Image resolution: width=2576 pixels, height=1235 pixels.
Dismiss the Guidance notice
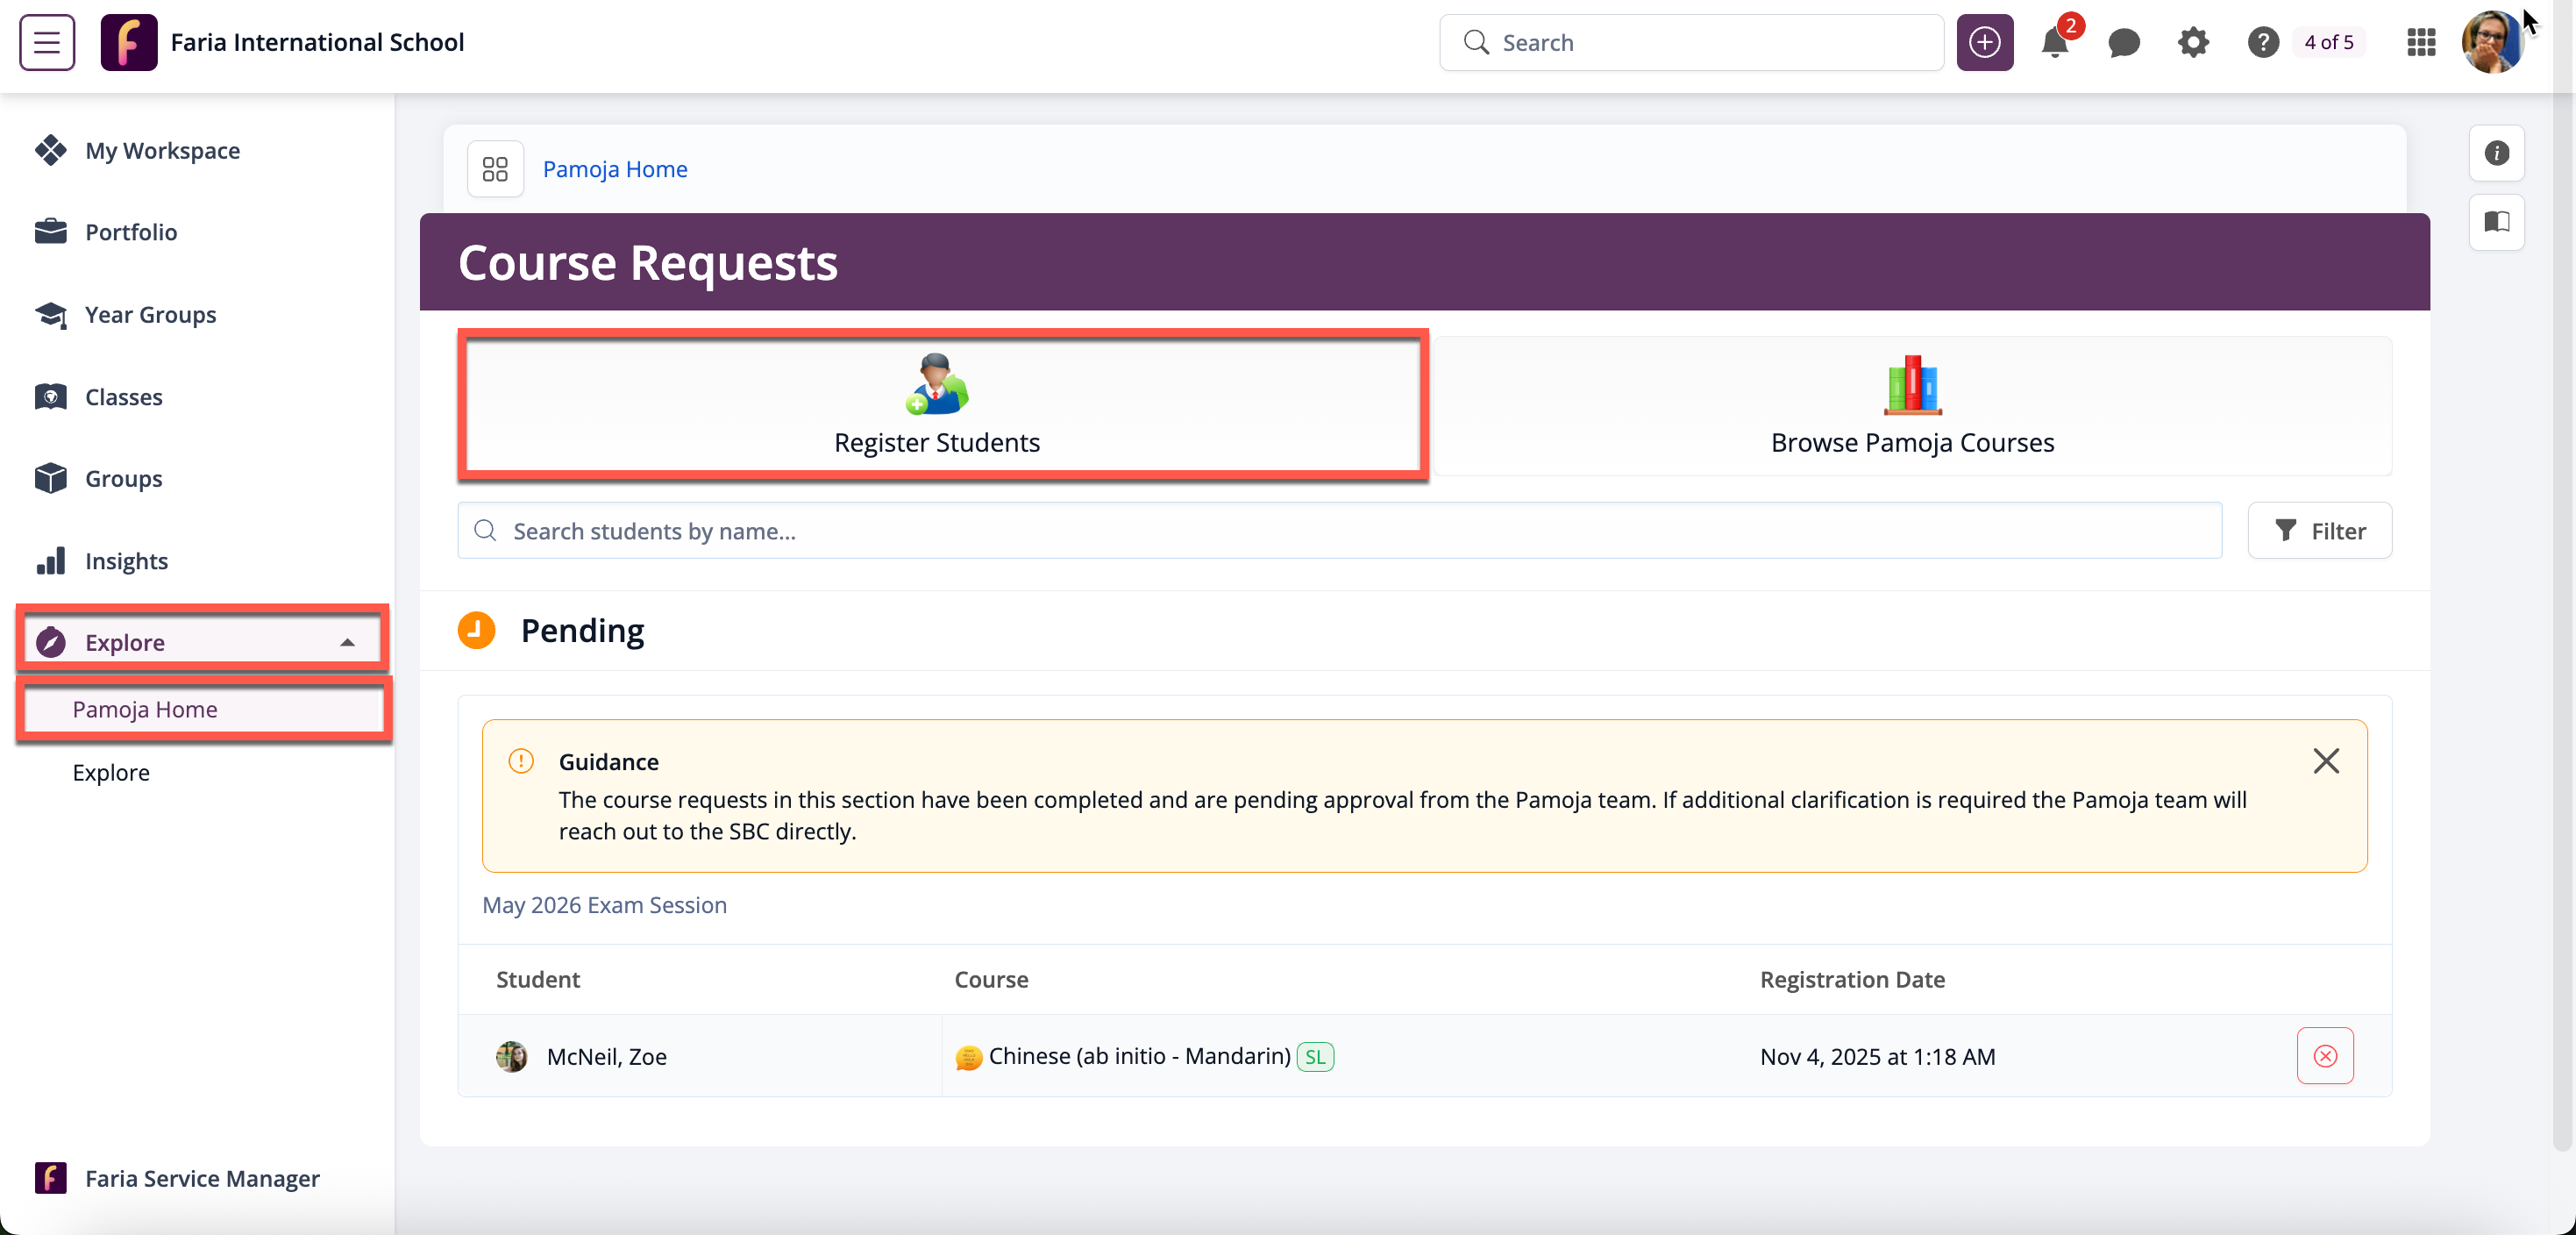[x=2325, y=761]
